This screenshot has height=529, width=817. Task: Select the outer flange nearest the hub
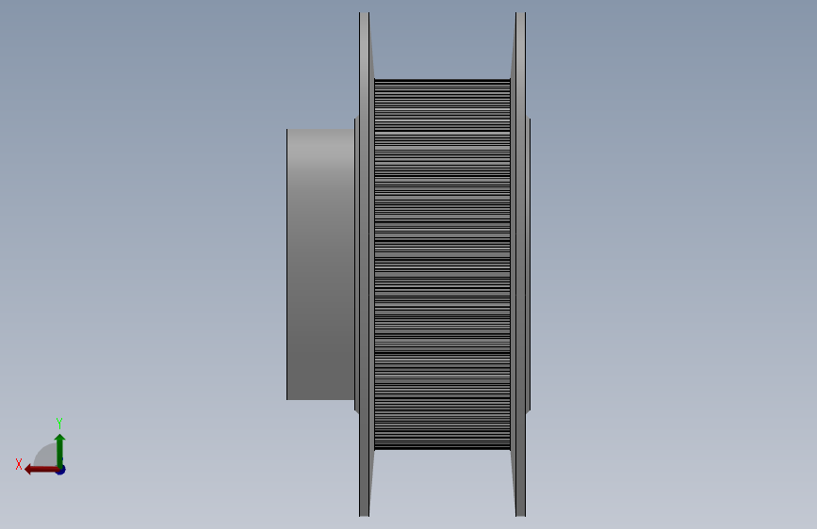click(x=365, y=264)
